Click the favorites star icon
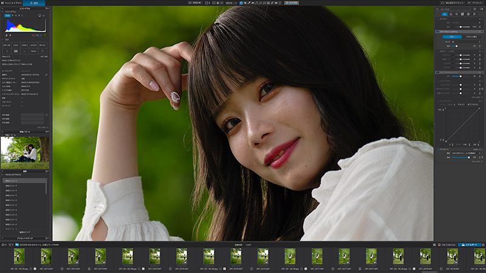The height and width of the screenshot is (273, 486). (474, 9)
